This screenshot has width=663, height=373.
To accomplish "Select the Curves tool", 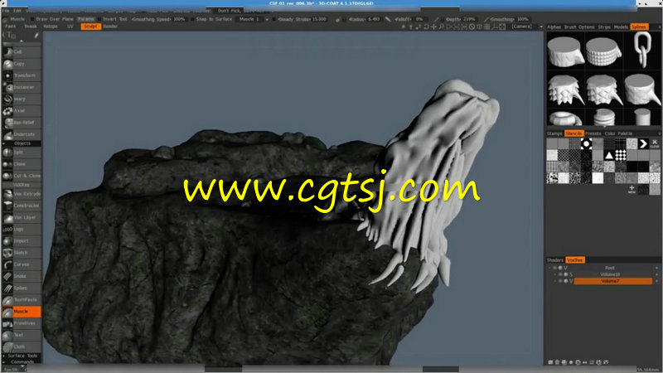I will click(22, 264).
